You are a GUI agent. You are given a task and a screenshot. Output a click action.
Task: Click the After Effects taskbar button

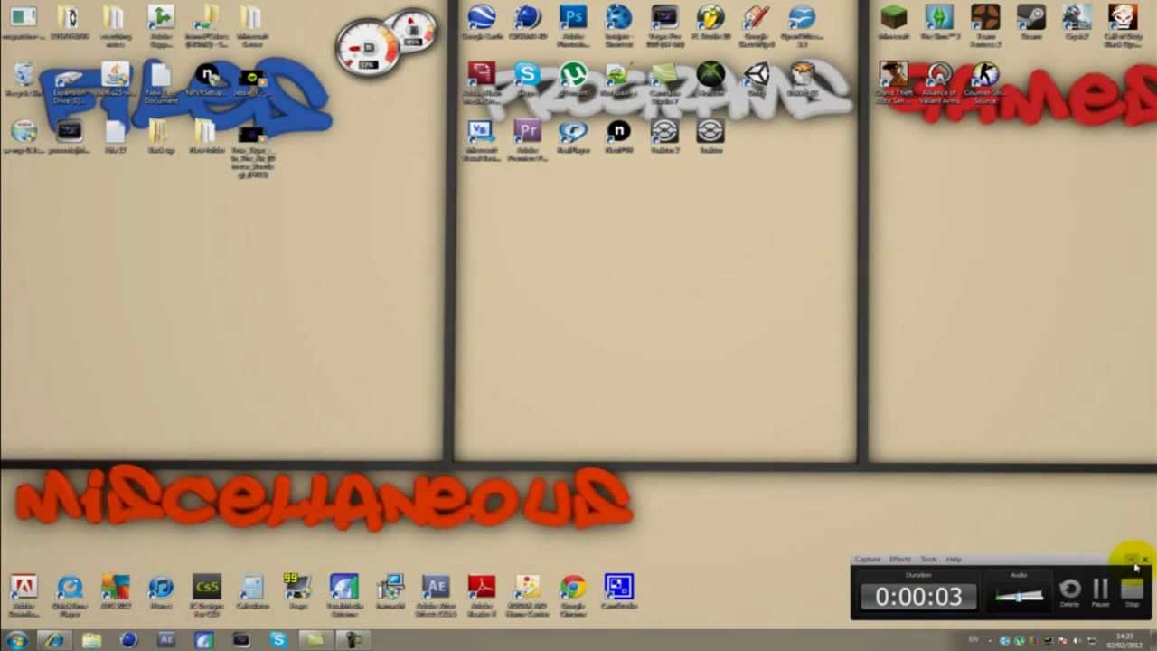coord(166,640)
